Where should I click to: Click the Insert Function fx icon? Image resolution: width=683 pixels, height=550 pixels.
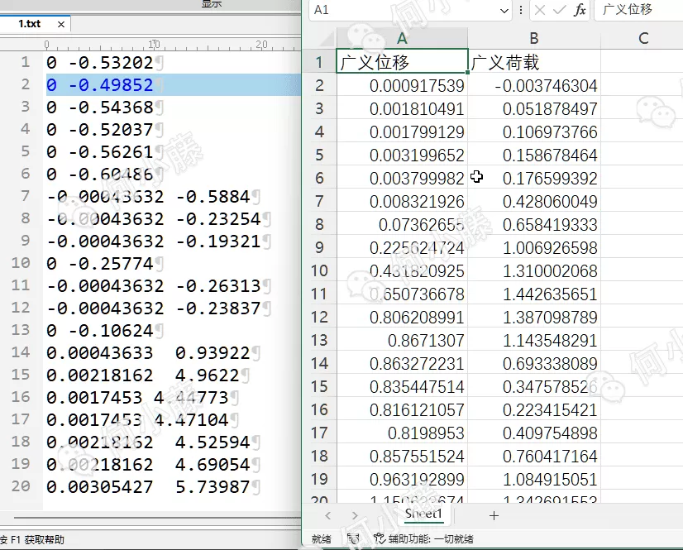(x=580, y=10)
